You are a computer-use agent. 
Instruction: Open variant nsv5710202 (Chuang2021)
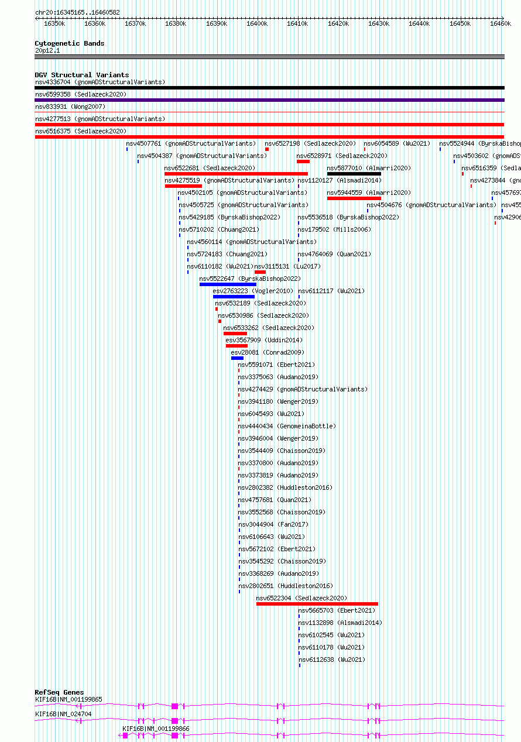point(219,229)
